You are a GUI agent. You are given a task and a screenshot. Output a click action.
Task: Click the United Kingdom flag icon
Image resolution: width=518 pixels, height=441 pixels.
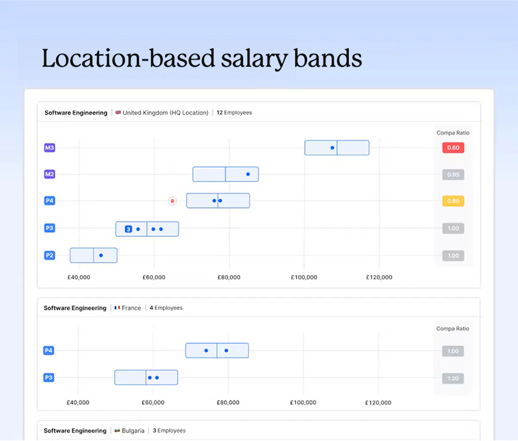coord(118,113)
